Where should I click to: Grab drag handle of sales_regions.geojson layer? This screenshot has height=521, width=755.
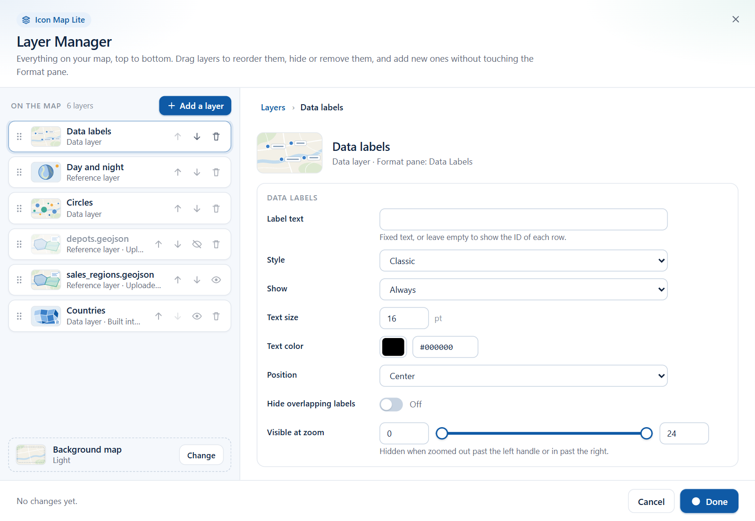(x=19, y=280)
